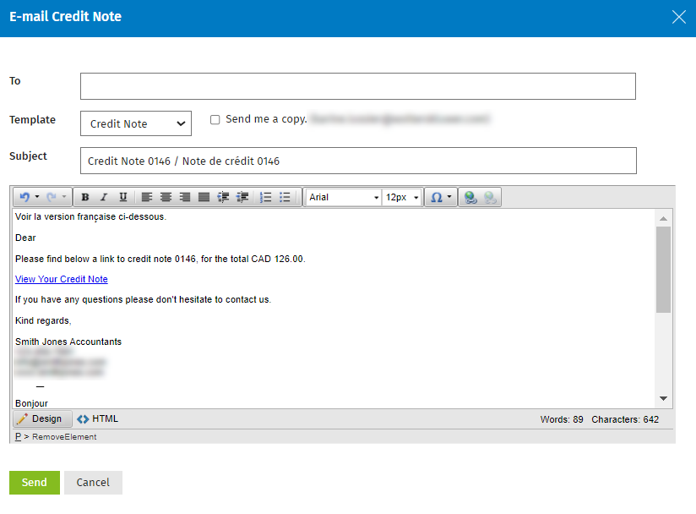
Task: Apply italic formatting
Action: (x=104, y=197)
